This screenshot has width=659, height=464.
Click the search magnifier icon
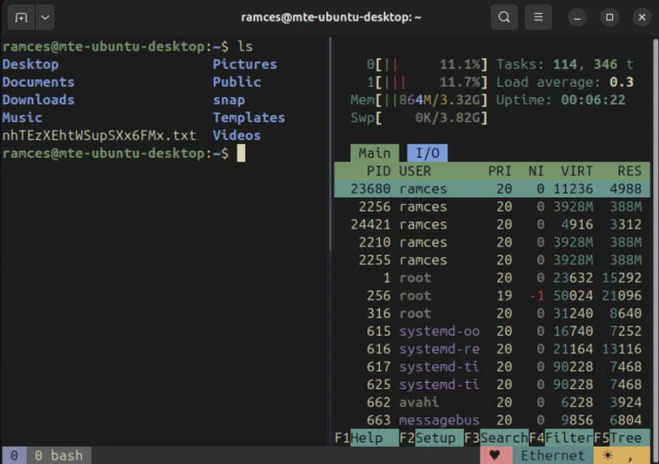pos(504,16)
